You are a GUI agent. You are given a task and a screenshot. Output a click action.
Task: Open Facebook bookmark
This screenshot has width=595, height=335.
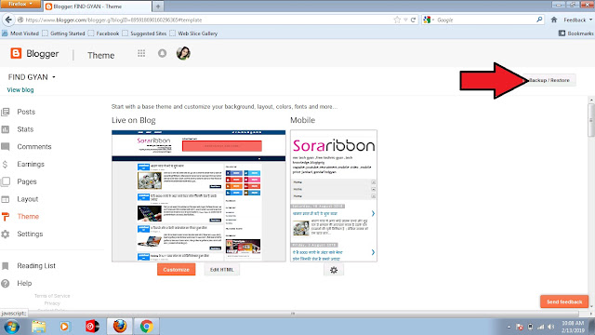click(x=103, y=33)
